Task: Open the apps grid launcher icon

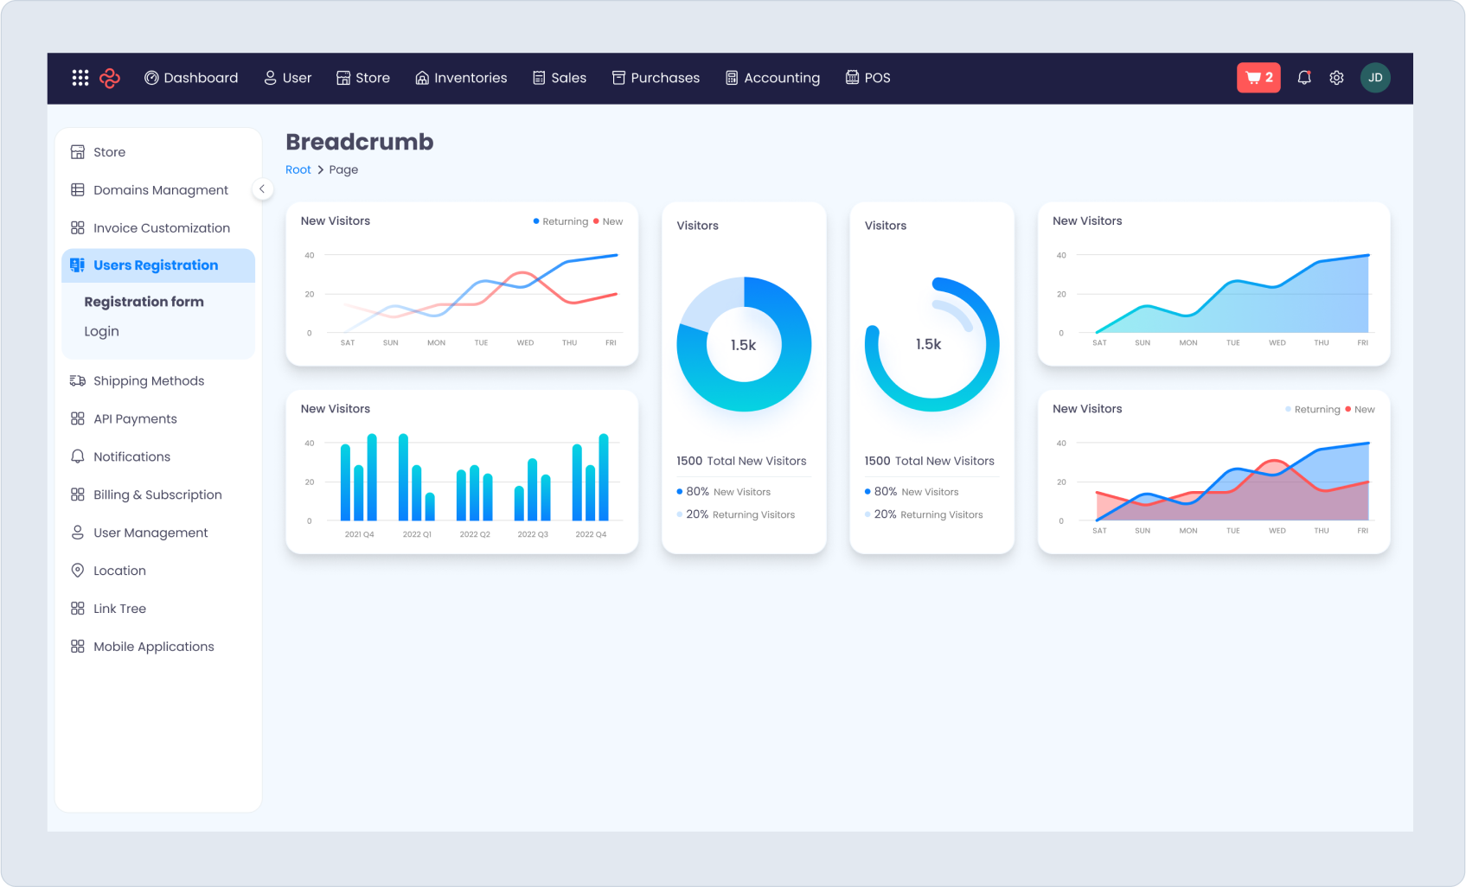Action: pyautogui.click(x=80, y=78)
